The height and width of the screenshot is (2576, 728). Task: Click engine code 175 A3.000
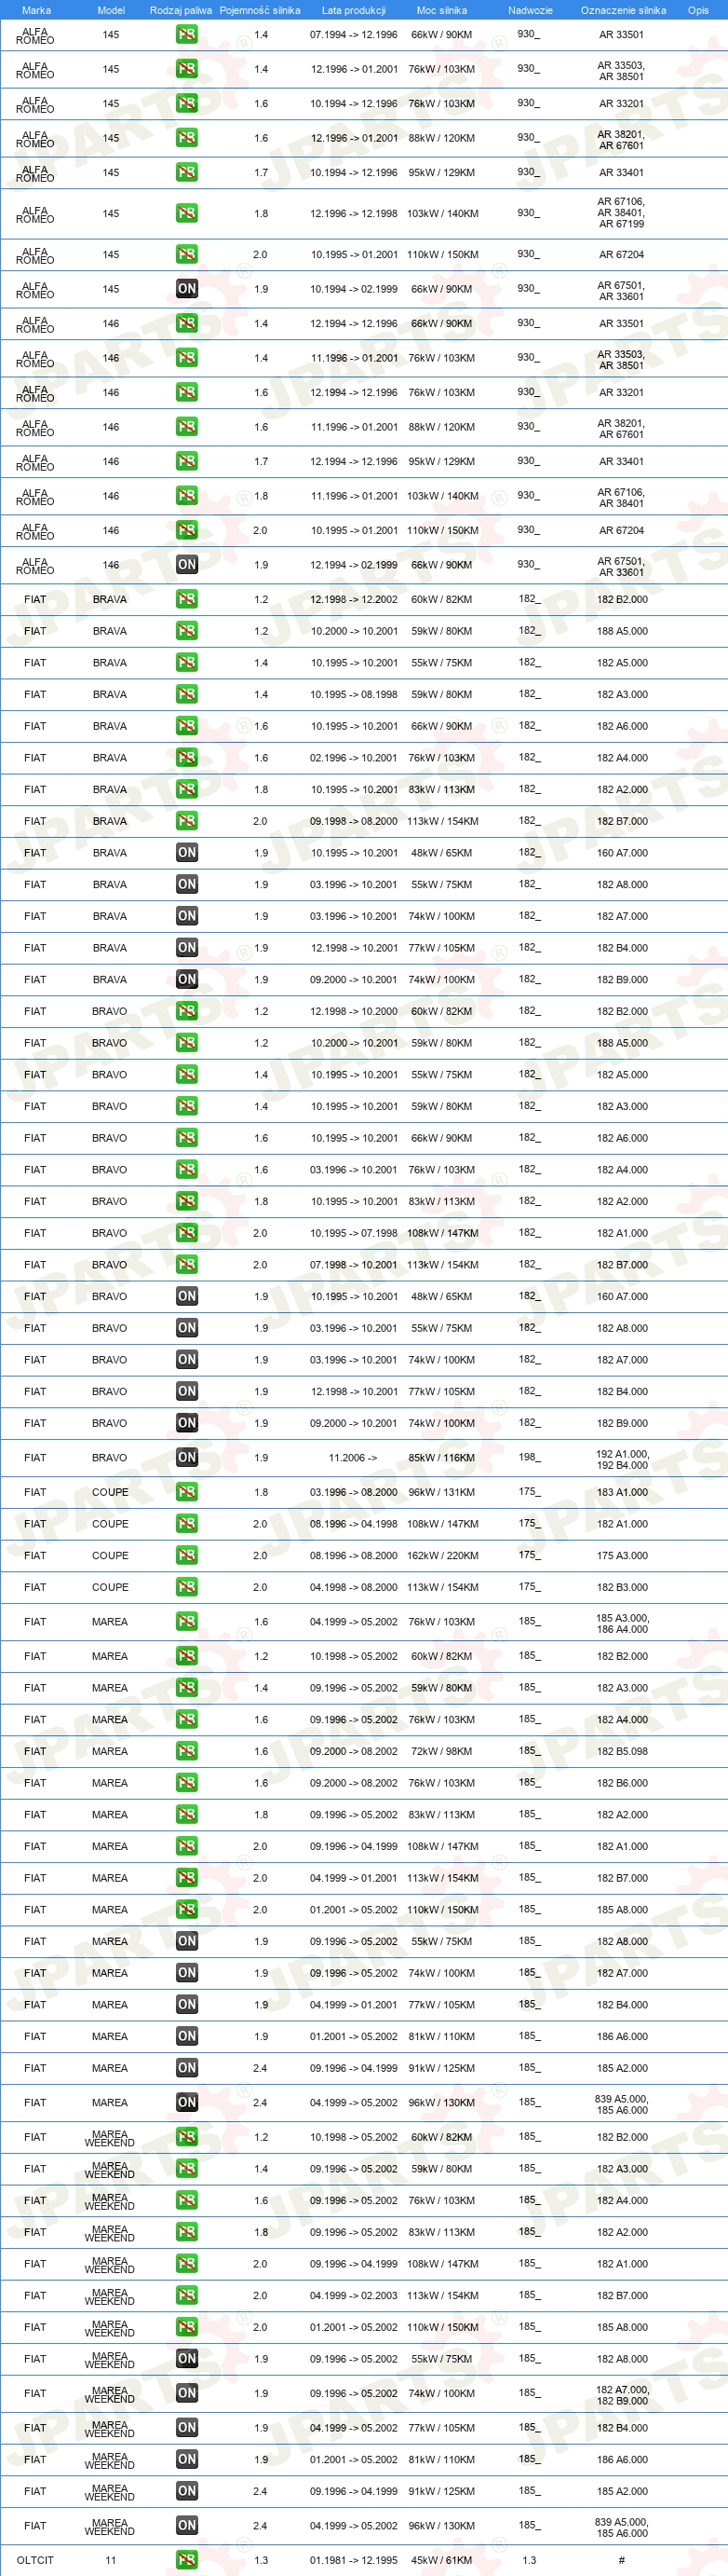pyautogui.click(x=622, y=1555)
